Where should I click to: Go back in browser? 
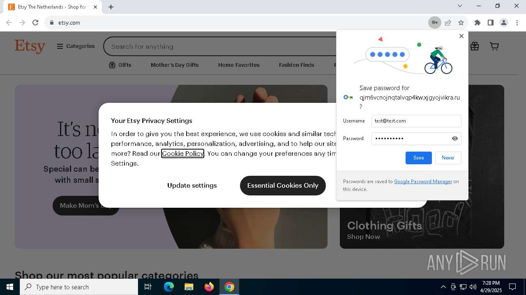pyautogui.click(x=9, y=23)
